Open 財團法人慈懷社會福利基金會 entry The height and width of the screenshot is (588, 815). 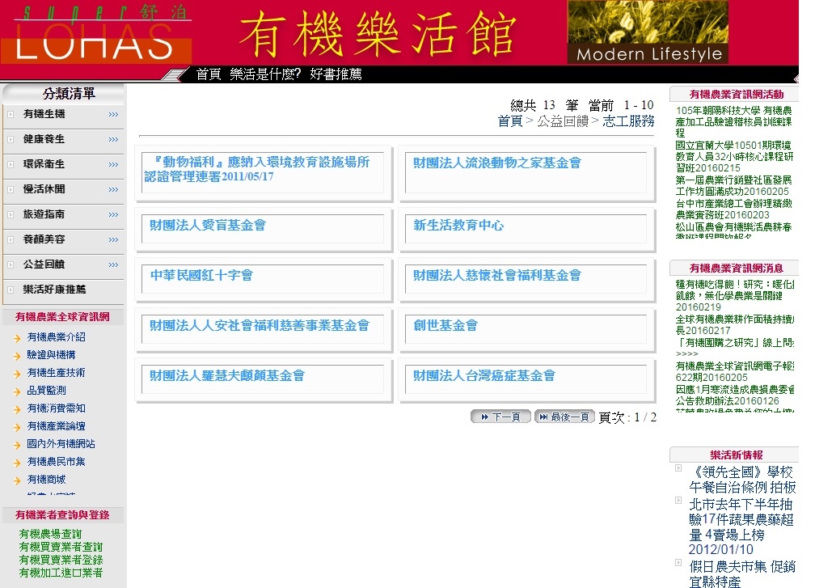click(x=497, y=275)
